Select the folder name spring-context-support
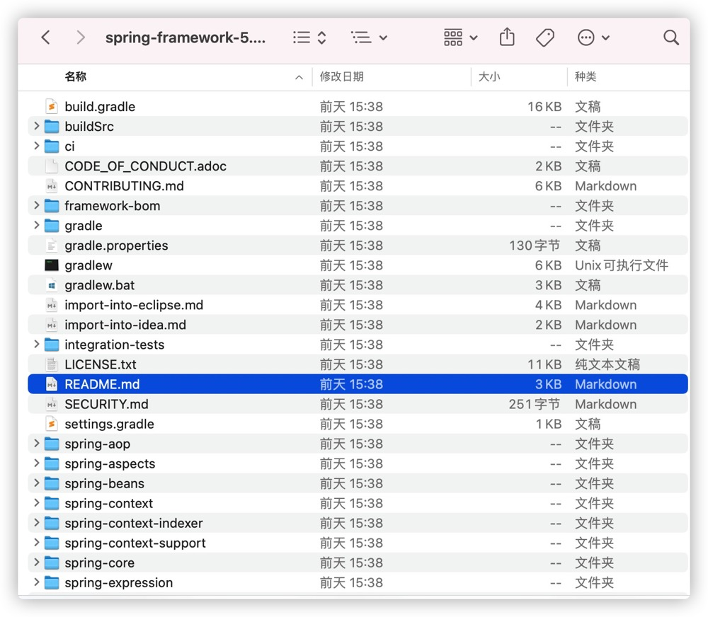The image size is (708, 617). coord(135,543)
